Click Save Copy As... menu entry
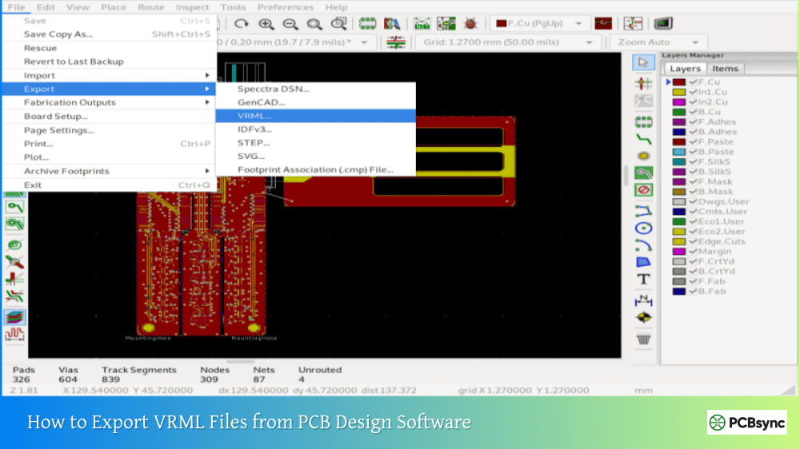This screenshot has height=449, width=800. coord(109,34)
